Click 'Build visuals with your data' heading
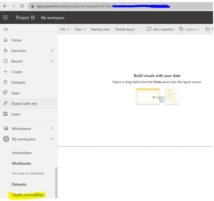 (x=157, y=76)
